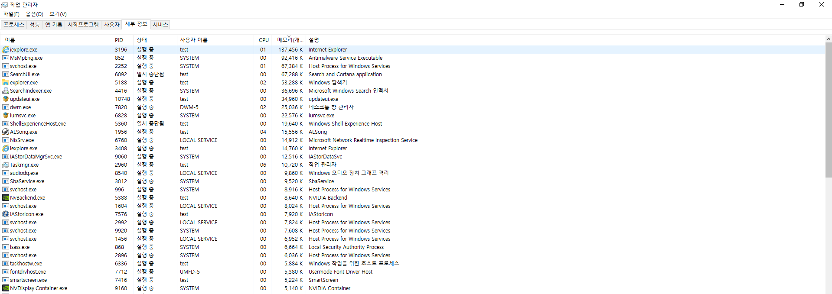The width and height of the screenshot is (832, 294).
Task: Select the 세부 정보 tab
Action: pyautogui.click(x=136, y=24)
